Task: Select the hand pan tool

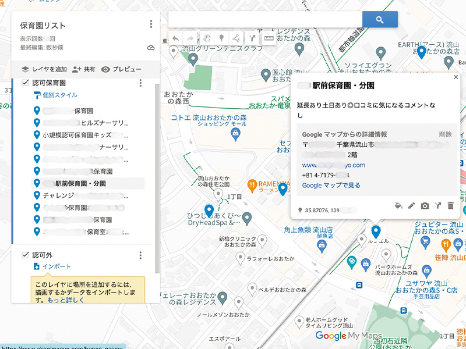Action: (x=206, y=38)
